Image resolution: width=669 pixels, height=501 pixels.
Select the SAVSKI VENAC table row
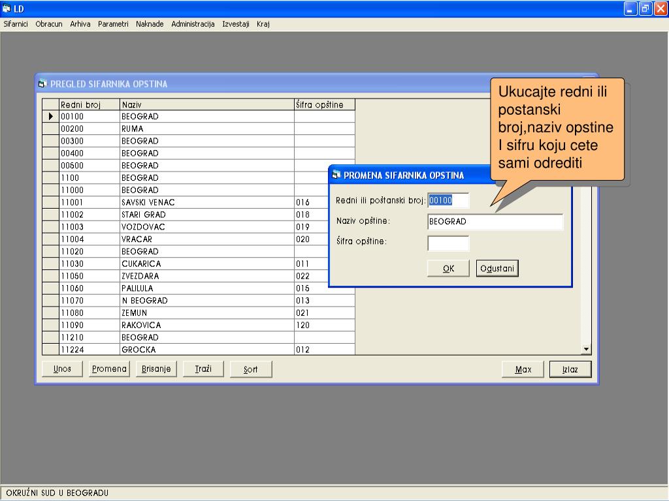(x=148, y=202)
